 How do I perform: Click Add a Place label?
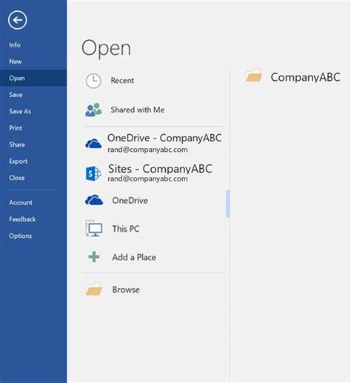pos(134,257)
